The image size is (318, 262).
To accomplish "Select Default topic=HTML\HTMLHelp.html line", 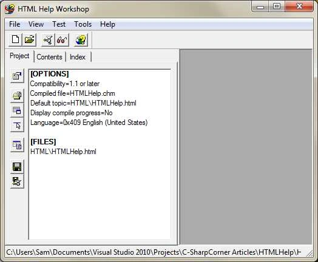I will [83, 103].
